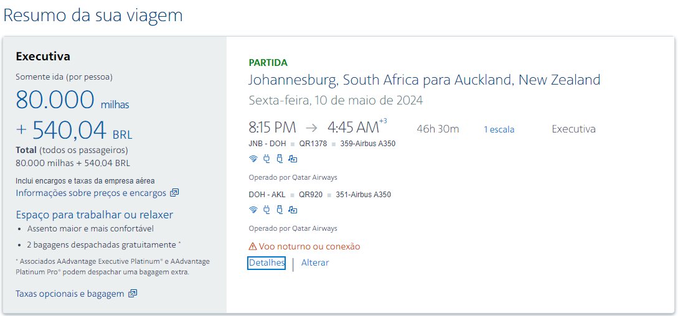Open flight Detalhes link
Viewport: 678px width, 316px height.
pyautogui.click(x=266, y=263)
